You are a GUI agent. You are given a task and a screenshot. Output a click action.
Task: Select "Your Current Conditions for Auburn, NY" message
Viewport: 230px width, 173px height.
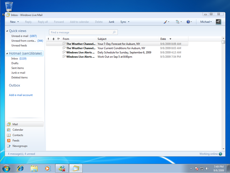117,48
